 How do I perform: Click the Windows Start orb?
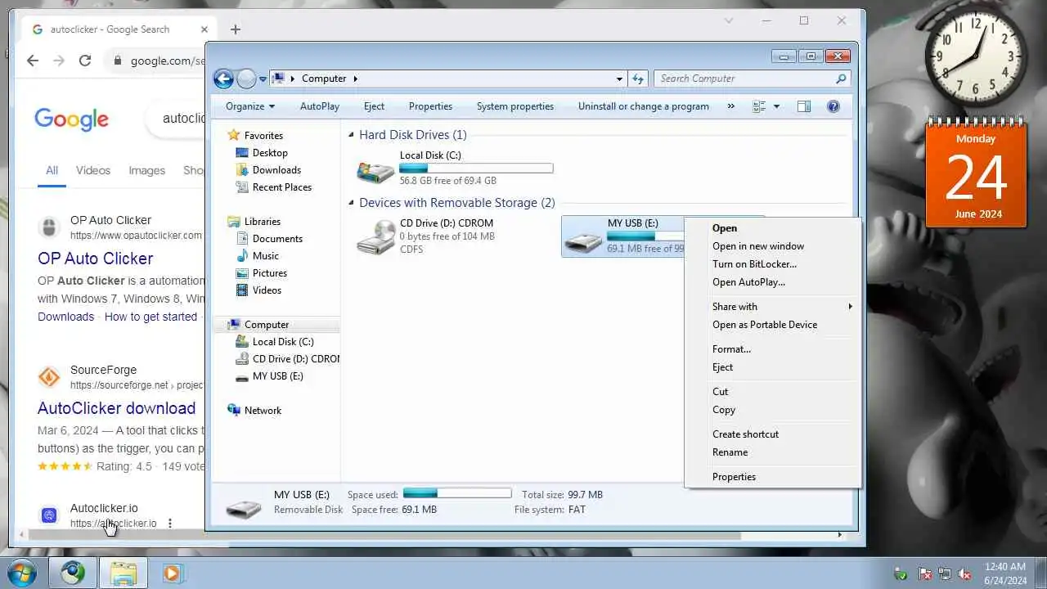point(23,573)
